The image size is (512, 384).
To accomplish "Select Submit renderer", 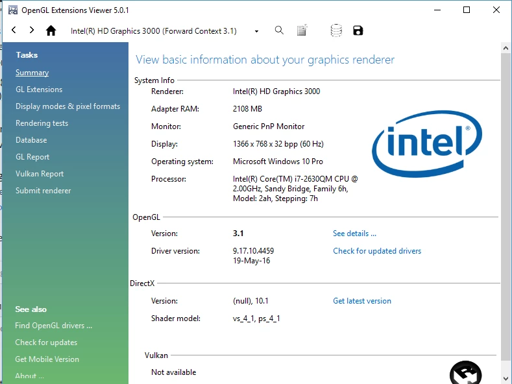I will [x=43, y=191].
